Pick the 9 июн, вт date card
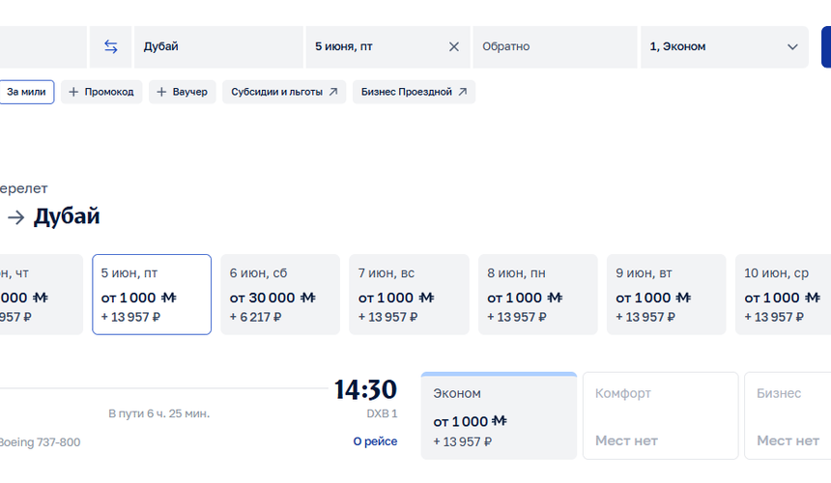The width and height of the screenshot is (831, 483). tap(666, 295)
